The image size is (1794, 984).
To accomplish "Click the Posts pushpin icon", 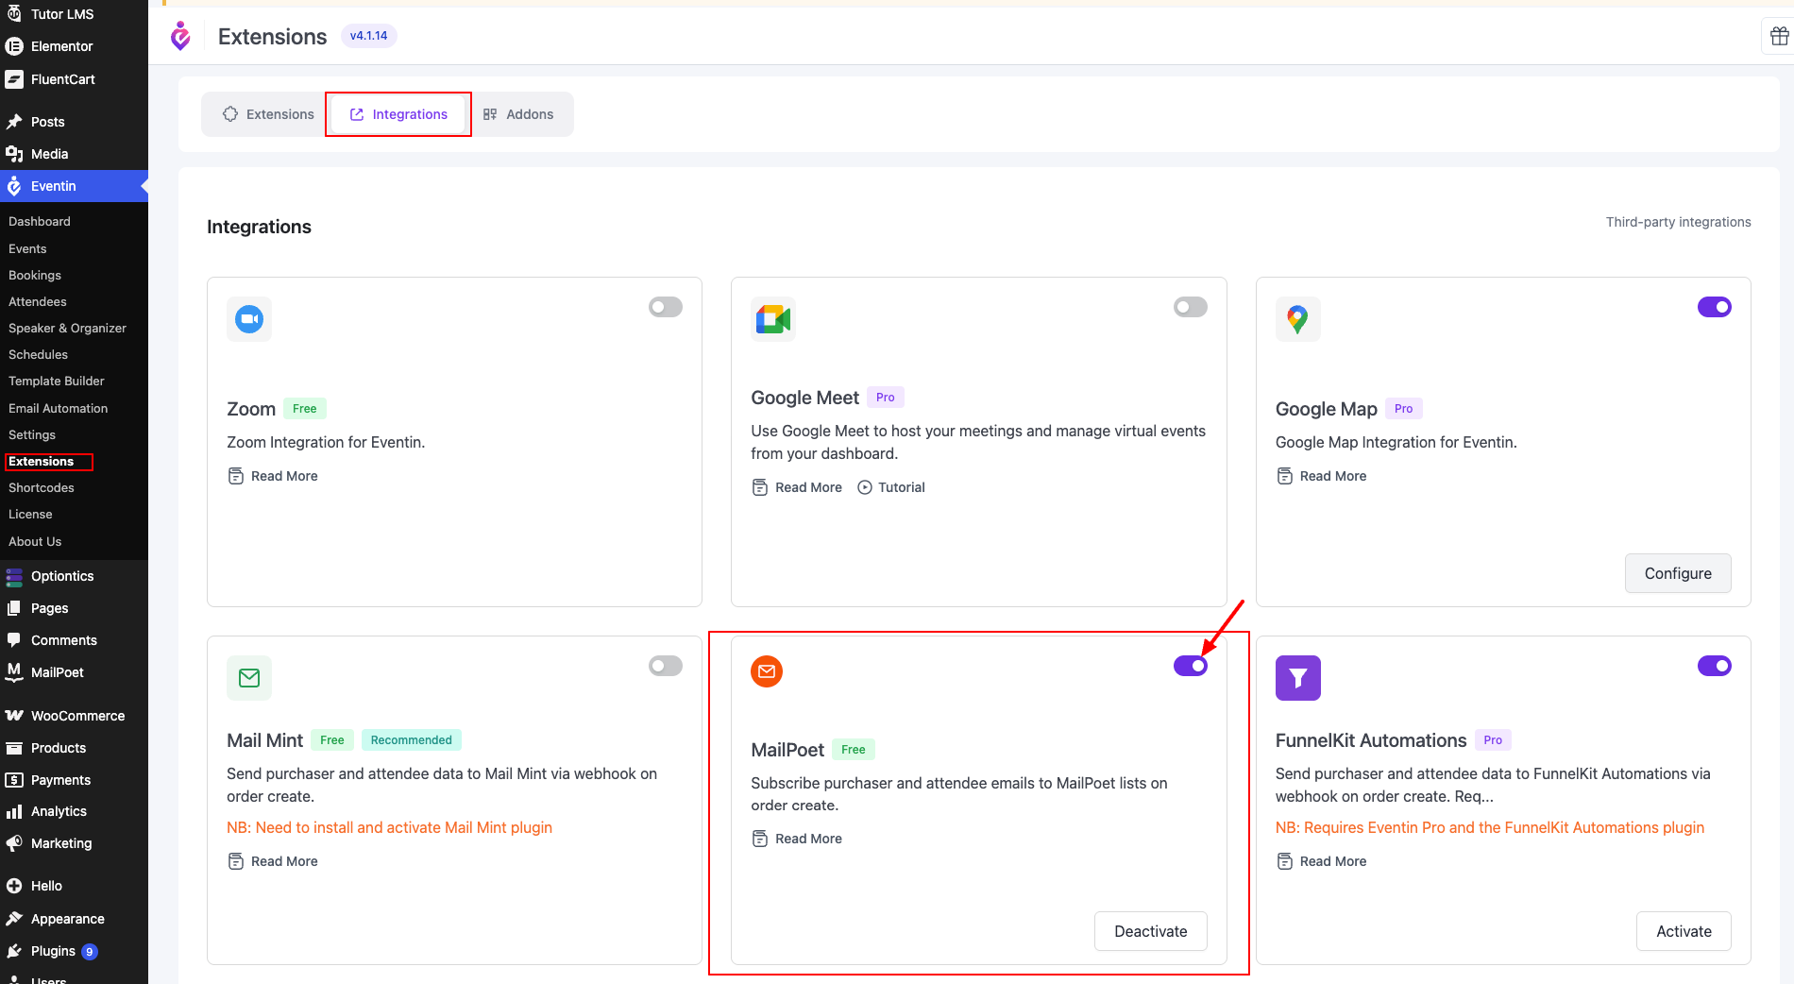I will pyautogui.click(x=14, y=122).
